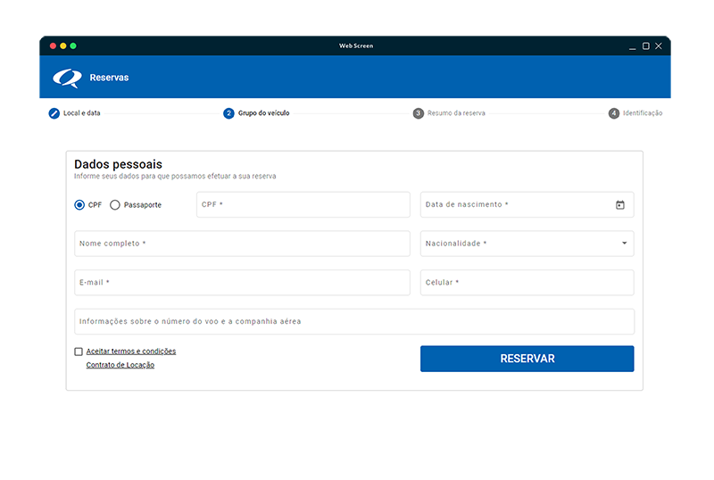Expand the Nacionalidade dropdown arrow

[624, 244]
